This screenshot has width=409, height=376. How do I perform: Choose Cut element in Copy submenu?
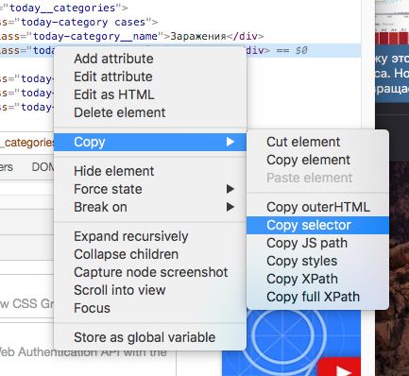pos(317,142)
